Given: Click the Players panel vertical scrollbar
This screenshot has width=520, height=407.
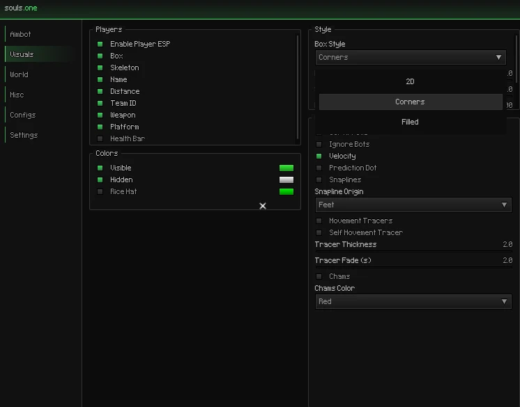Looking at the screenshot, I should [x=298, y=88].
